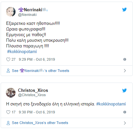Open 9:29 PM - Oct 6, 2019 timestamp

pyautogui.click(x=37, y=59)
